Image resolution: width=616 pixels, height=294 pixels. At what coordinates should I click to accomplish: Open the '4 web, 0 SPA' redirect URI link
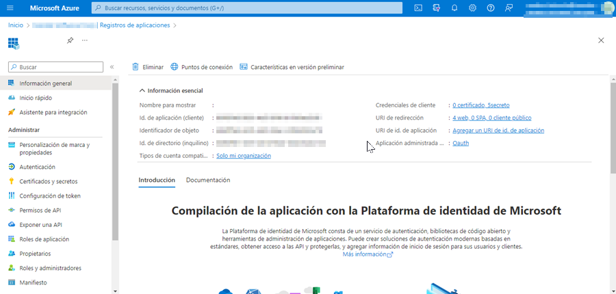click(492, 118)
